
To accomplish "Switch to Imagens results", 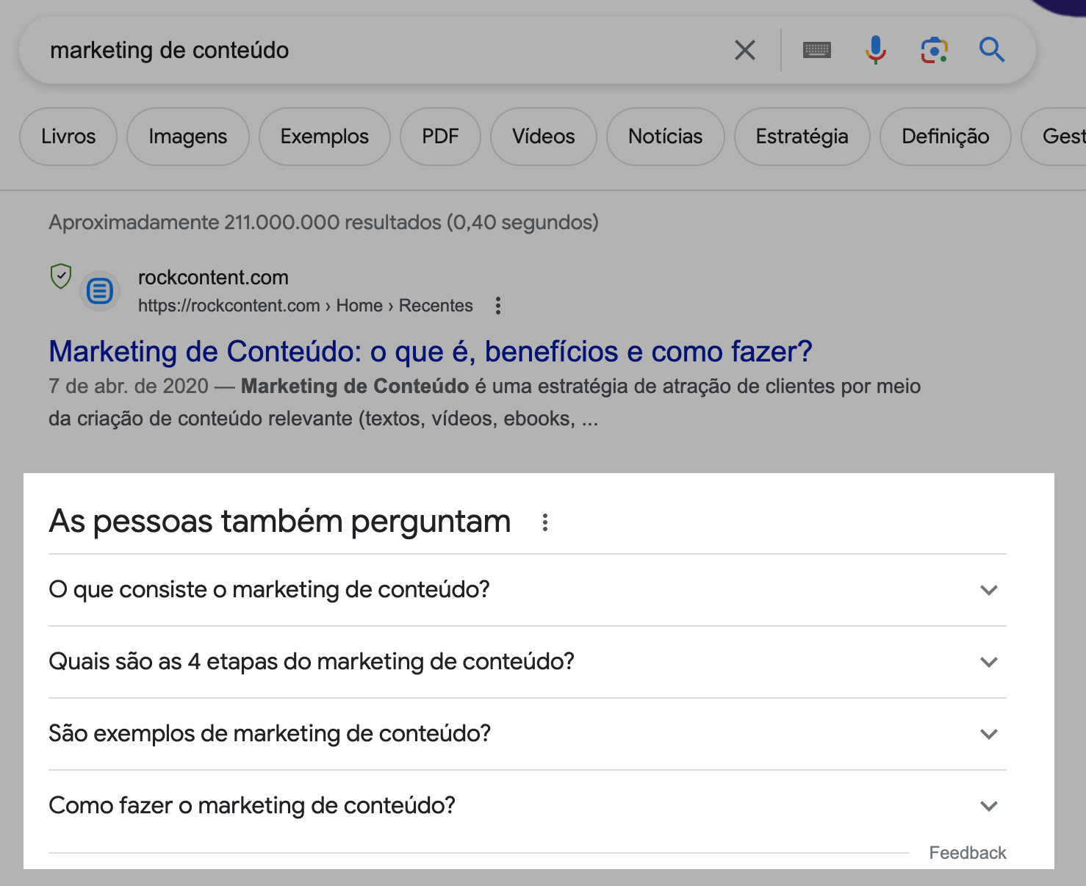I will pyautogui.click(x=188, y=137).
